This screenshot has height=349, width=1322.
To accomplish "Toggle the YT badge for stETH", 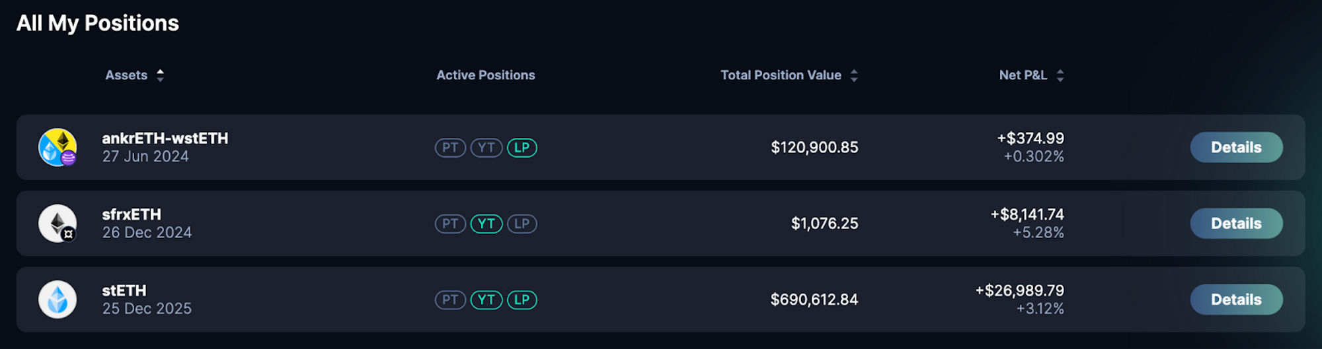I will tap(486, 300).
